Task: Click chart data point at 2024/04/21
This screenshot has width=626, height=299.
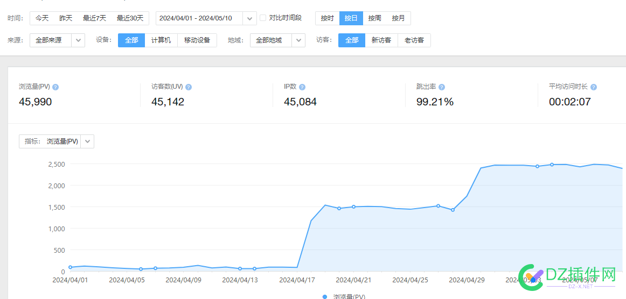Action: point(353,207)
